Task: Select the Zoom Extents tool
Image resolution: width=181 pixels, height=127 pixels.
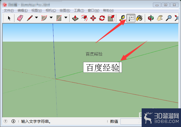Action: pyautogui.click(x=176, y=18)
